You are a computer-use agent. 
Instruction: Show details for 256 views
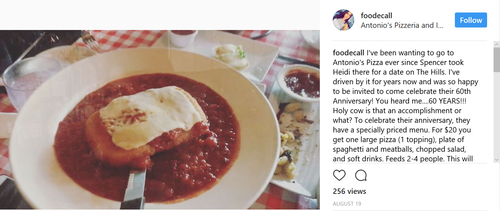coord(349,191)
